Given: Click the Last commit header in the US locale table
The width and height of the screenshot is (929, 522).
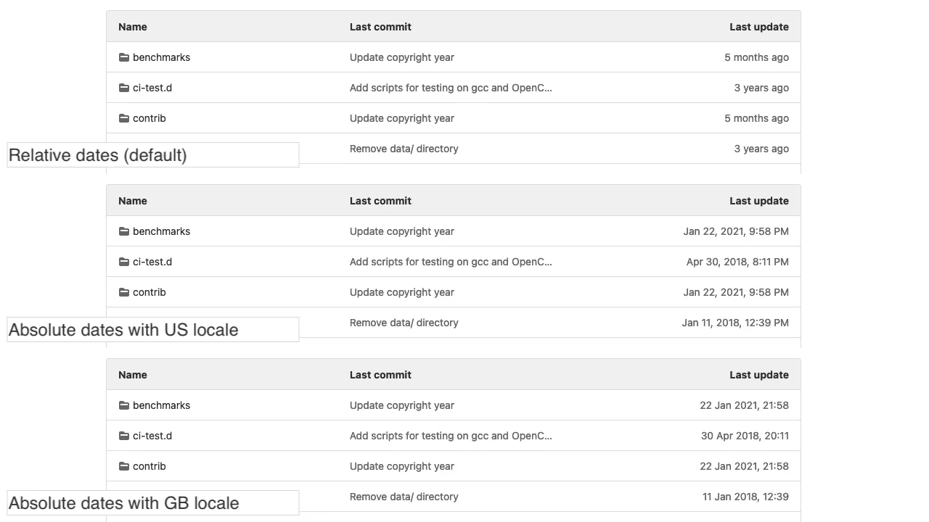Looking at the screenshot, I should (x=380, y=201).
